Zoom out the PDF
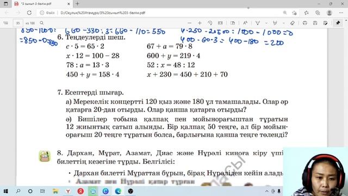 click(x=189, y=23)
